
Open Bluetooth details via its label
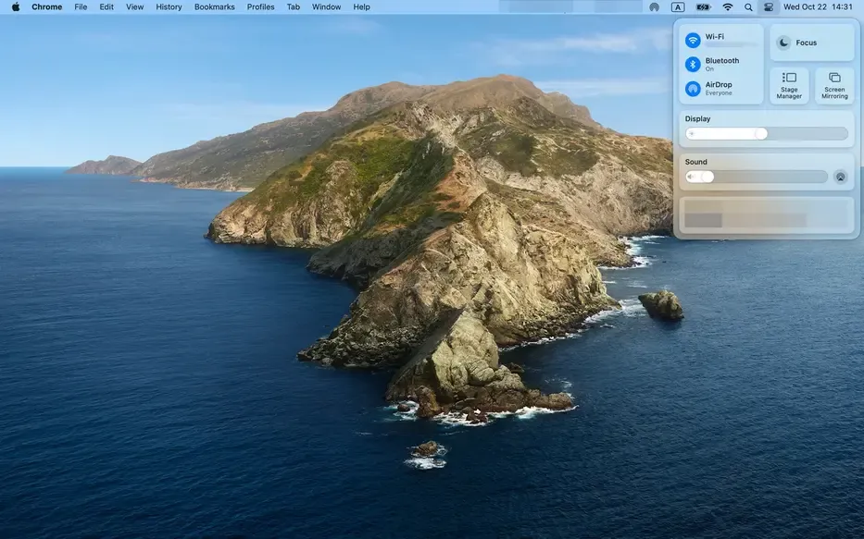click(722, 60)
